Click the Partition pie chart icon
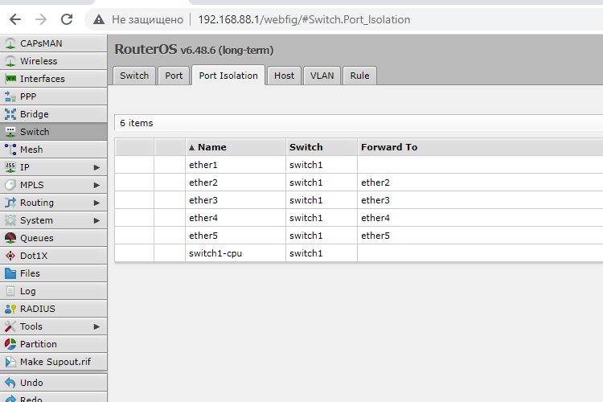The width and height of the screenshot is (603, 402). click(10, 344)
